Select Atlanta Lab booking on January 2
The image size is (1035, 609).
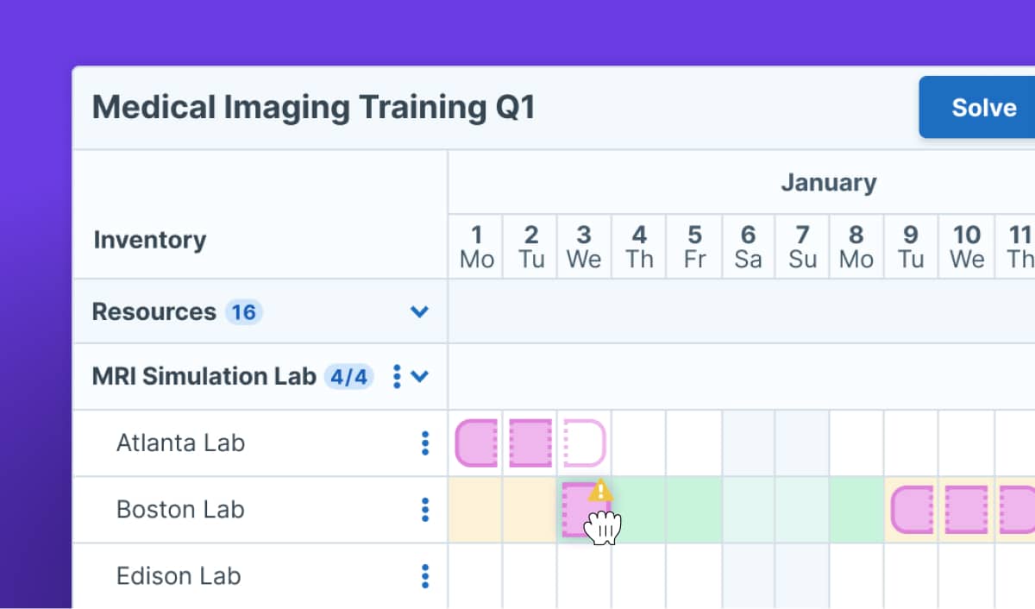click(x=530, y=443)
